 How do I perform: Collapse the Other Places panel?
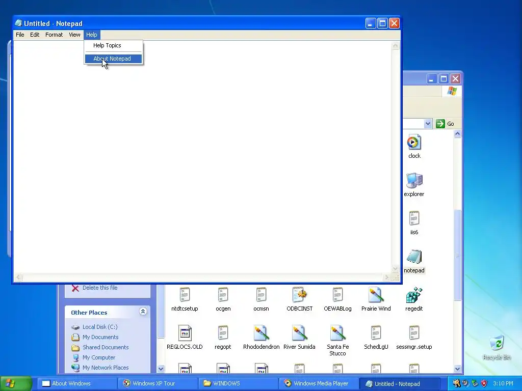[x=143, y=312]
